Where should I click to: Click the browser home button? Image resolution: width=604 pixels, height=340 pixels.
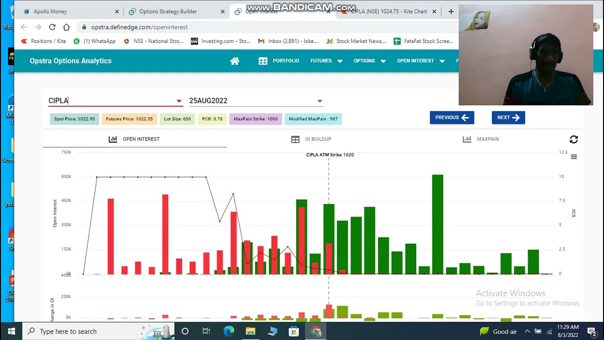(x=67, y=27)
